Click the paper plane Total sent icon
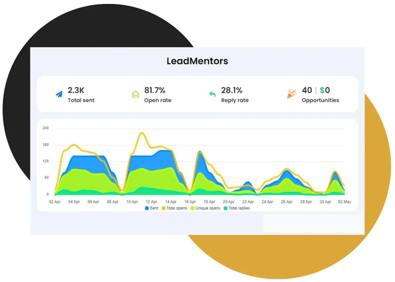This screenshot has height=282, width=395. tap(59, 94)
